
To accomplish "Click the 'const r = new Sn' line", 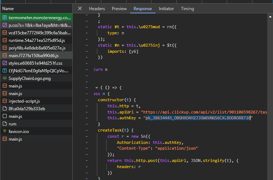I will [129, 136].
